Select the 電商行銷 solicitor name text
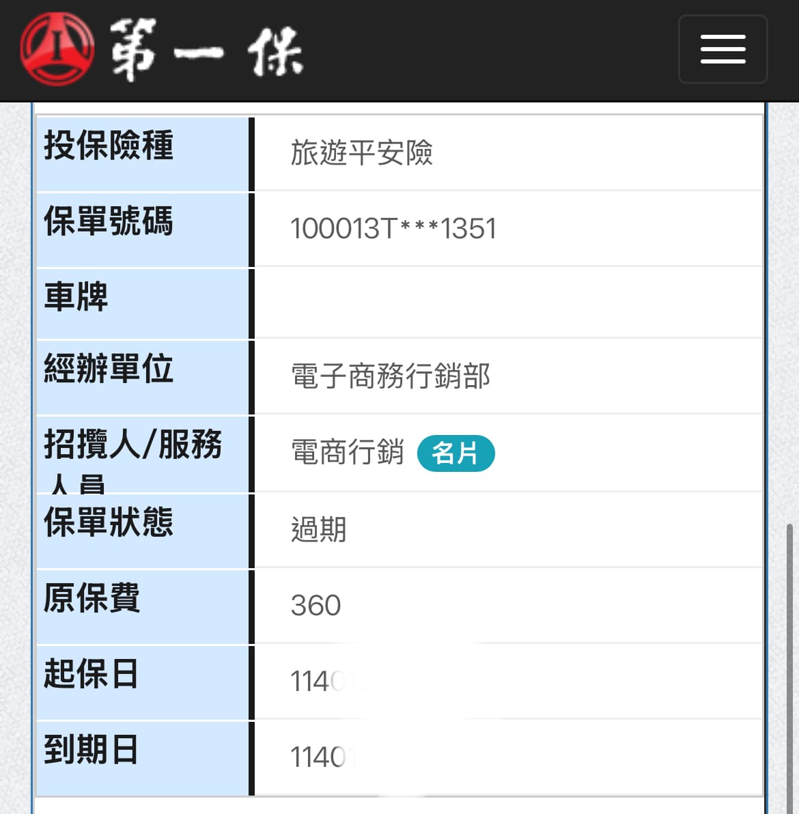799x814 pixels. (x=348, y=452)
